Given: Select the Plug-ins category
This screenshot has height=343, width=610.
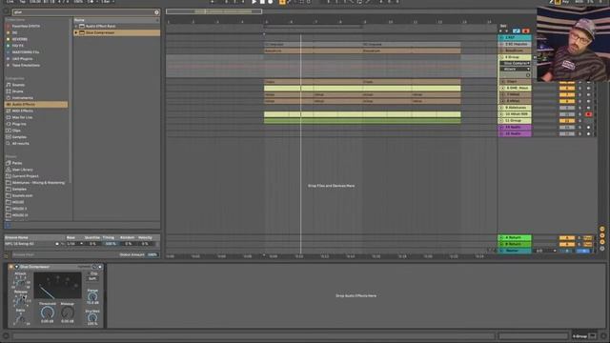Looking at the screenshot, I should tap(19, 124).
